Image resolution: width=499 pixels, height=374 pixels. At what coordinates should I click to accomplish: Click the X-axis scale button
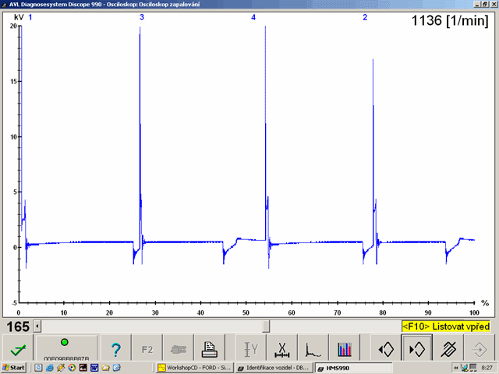pos(282,349)
